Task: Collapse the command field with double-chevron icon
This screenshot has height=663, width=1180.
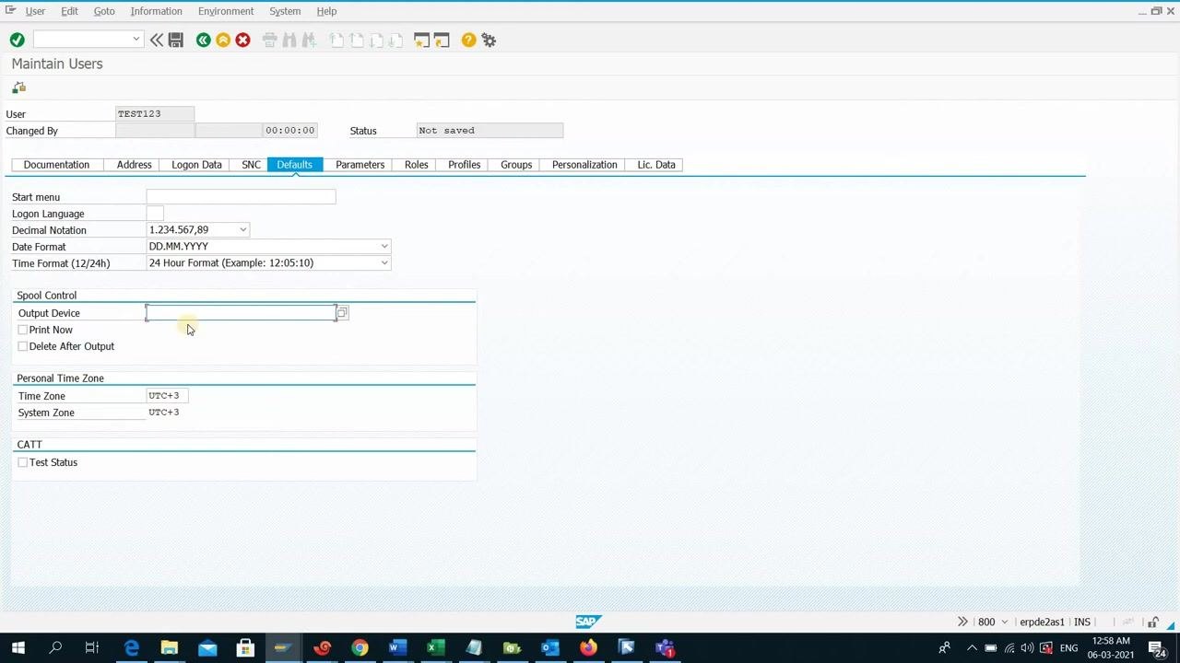Action: coord(157,40)
